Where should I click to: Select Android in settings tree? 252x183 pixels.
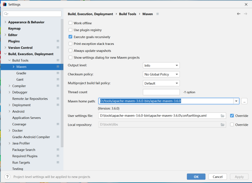click(18, 111)
